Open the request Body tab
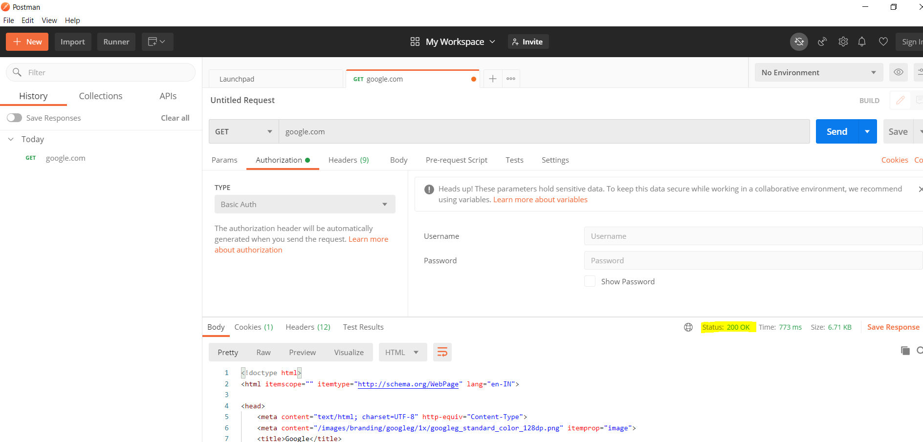 pos(399,160)
